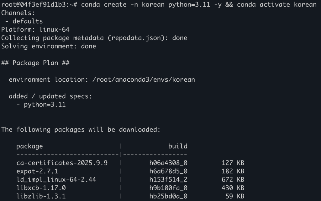Click the 'Collecting package metadata' line
Screen dimensions: 321x201
coord(94,38)
